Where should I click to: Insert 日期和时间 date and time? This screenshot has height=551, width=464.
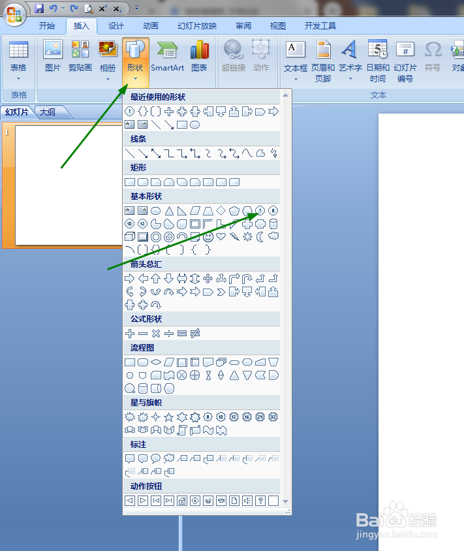point(378,61)
